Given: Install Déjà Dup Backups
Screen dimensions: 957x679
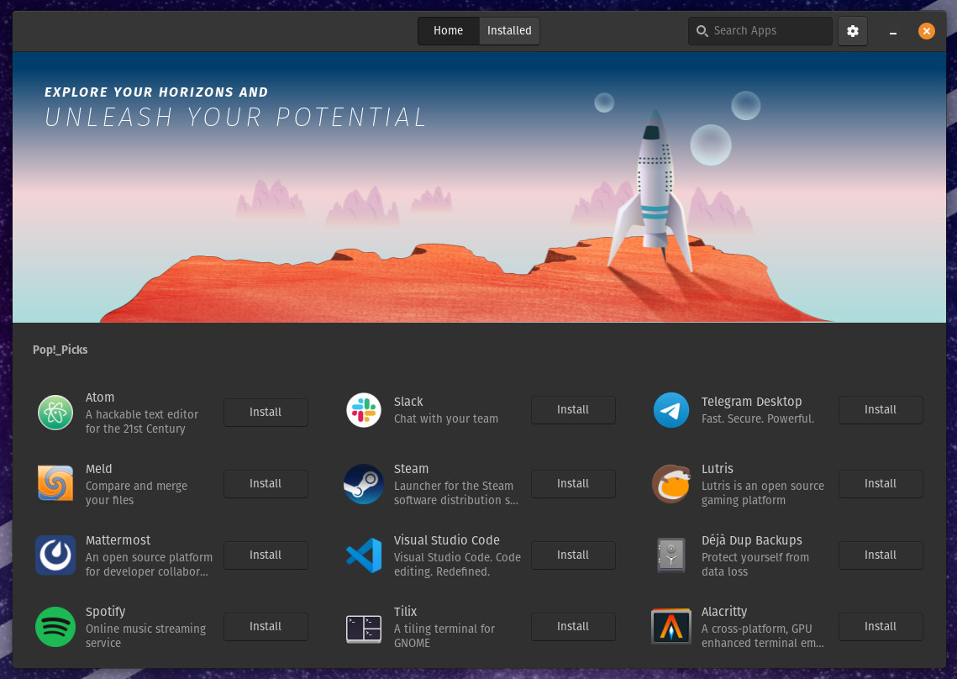Looking at the screenshot, I should pyautogui.click(x=881, y=555).
